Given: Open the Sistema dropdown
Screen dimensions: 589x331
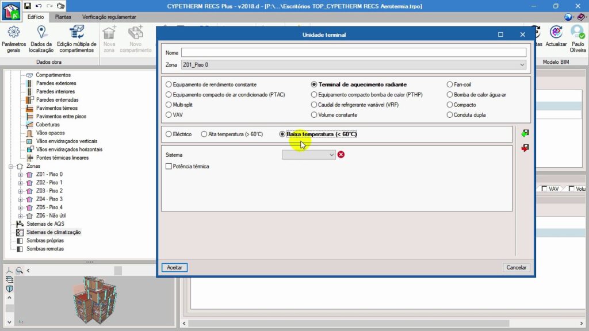Looking at the screenshot, I should [309, 155].
